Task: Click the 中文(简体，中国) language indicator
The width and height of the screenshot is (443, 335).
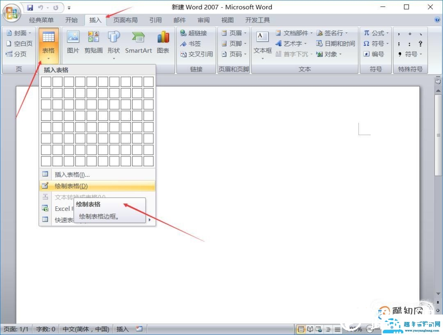Action: [86, 329]
